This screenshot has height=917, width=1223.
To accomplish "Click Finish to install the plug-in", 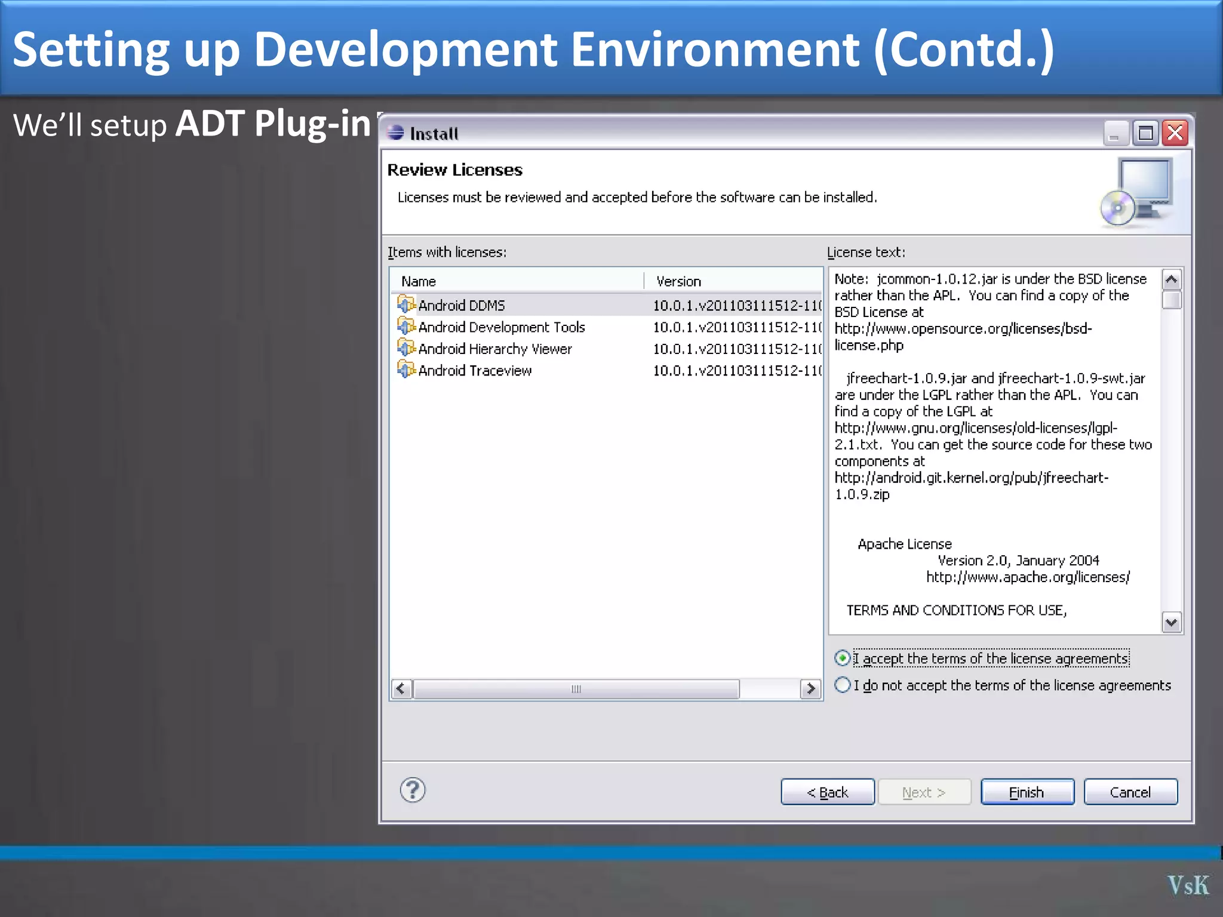I will [x=1027, y=792].
